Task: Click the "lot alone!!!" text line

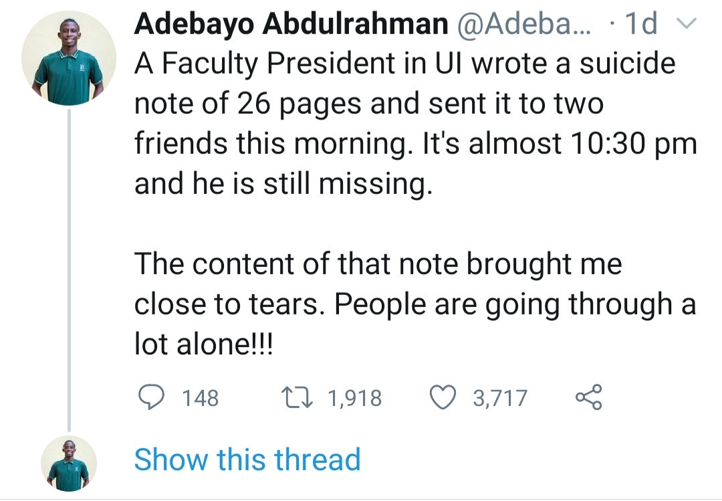Action: click(203, 344)
